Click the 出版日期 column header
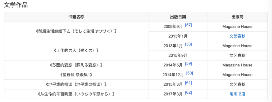This screenshot has height=102, width=272. pyautogui.click(x=178, y=17)
